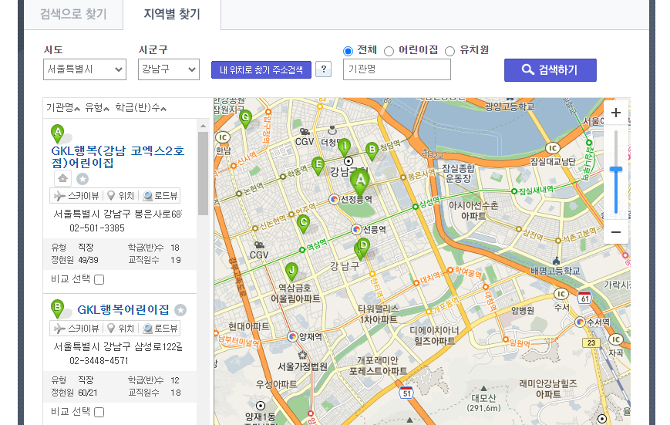670x425 pixels.
Task: Zoom out the map with minus button
Action: tap(615, 231)
